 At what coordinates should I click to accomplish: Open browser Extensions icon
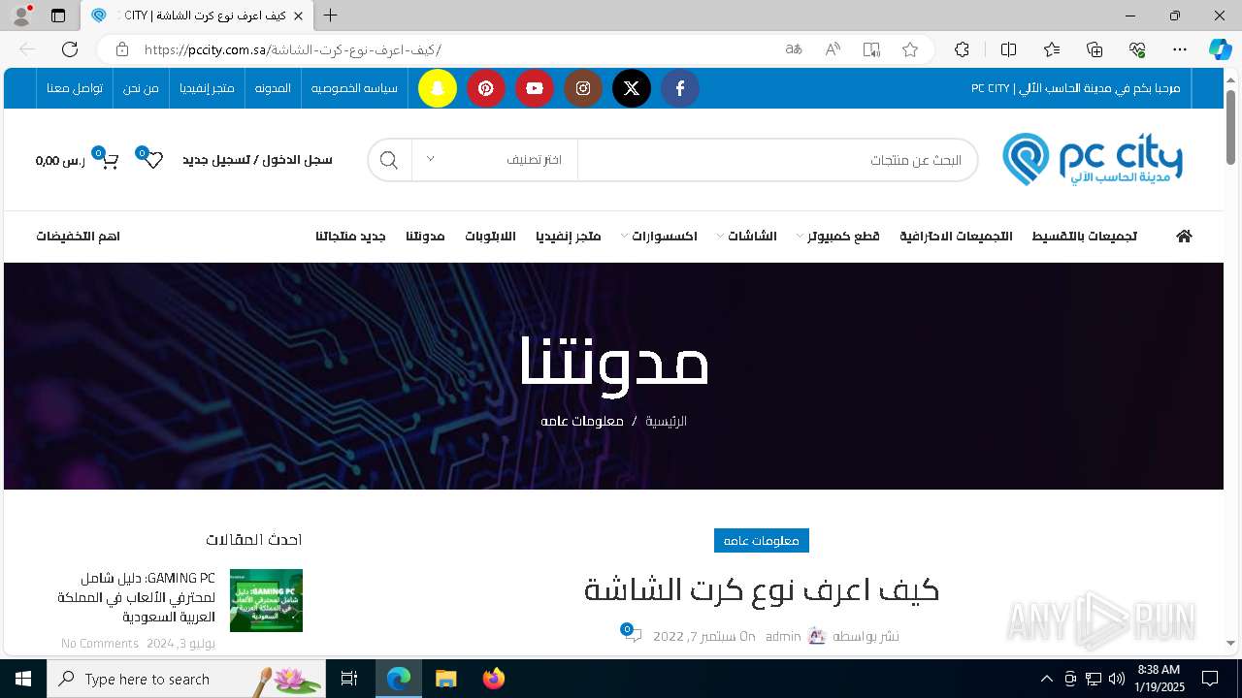coord(962,49)
